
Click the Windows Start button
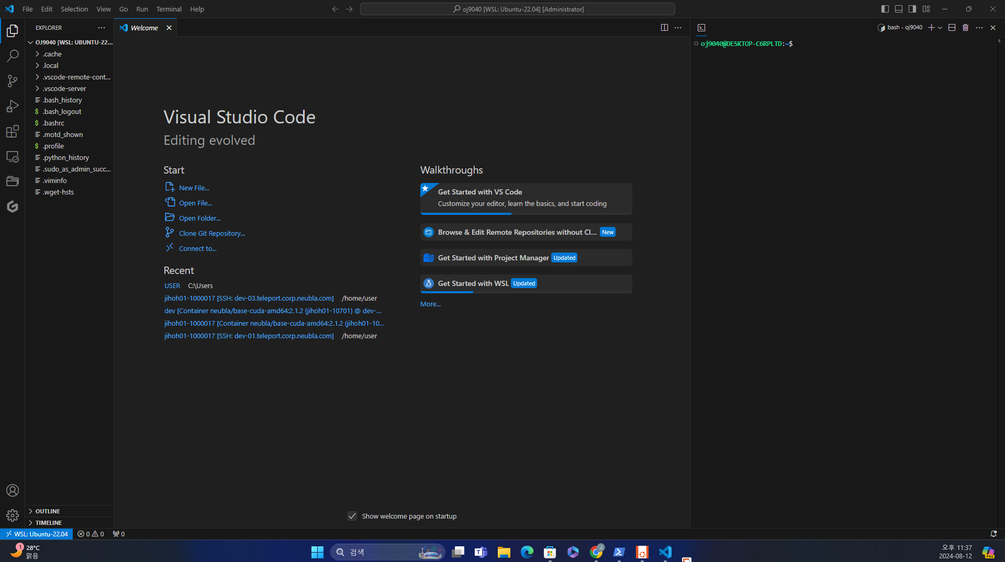pyautogui.click(x=317, y=552)
